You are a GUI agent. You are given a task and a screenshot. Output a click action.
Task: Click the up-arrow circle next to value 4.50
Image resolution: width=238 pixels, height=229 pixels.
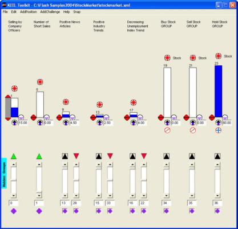tap(66, 123)
